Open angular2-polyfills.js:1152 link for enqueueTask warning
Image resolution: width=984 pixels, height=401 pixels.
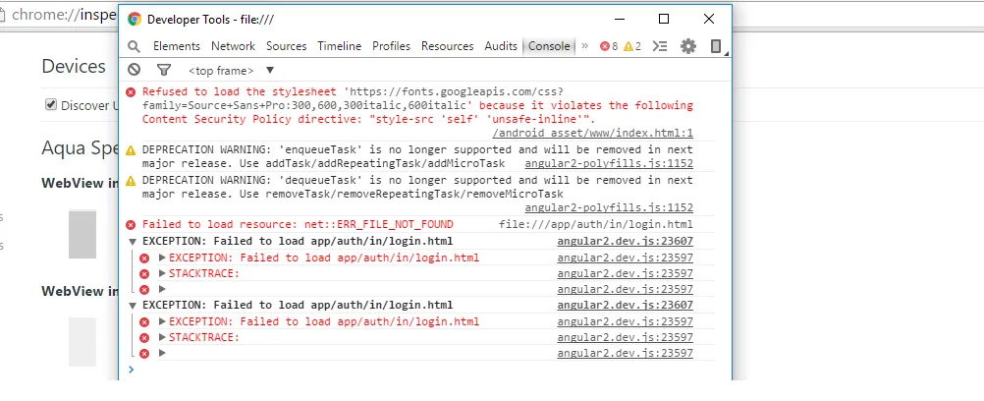click(x=609, y=164)
